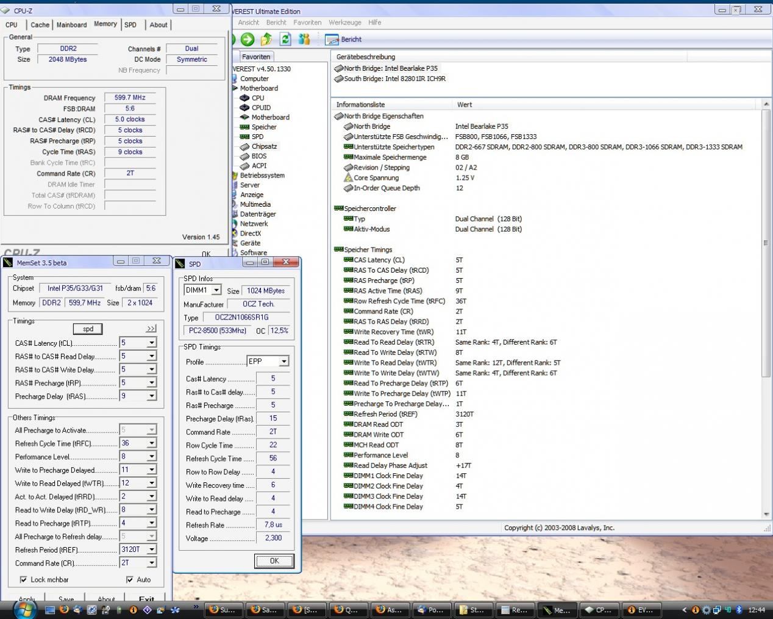Open the RAS# Precharge (tRP) dropdown in MemSet
Screen dimensions: 773x619
pos(151,383)
